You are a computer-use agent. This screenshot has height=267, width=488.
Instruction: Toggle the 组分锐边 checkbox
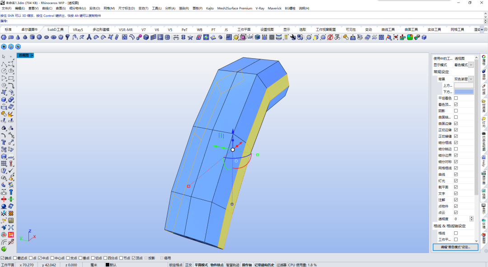pos(456,149)
